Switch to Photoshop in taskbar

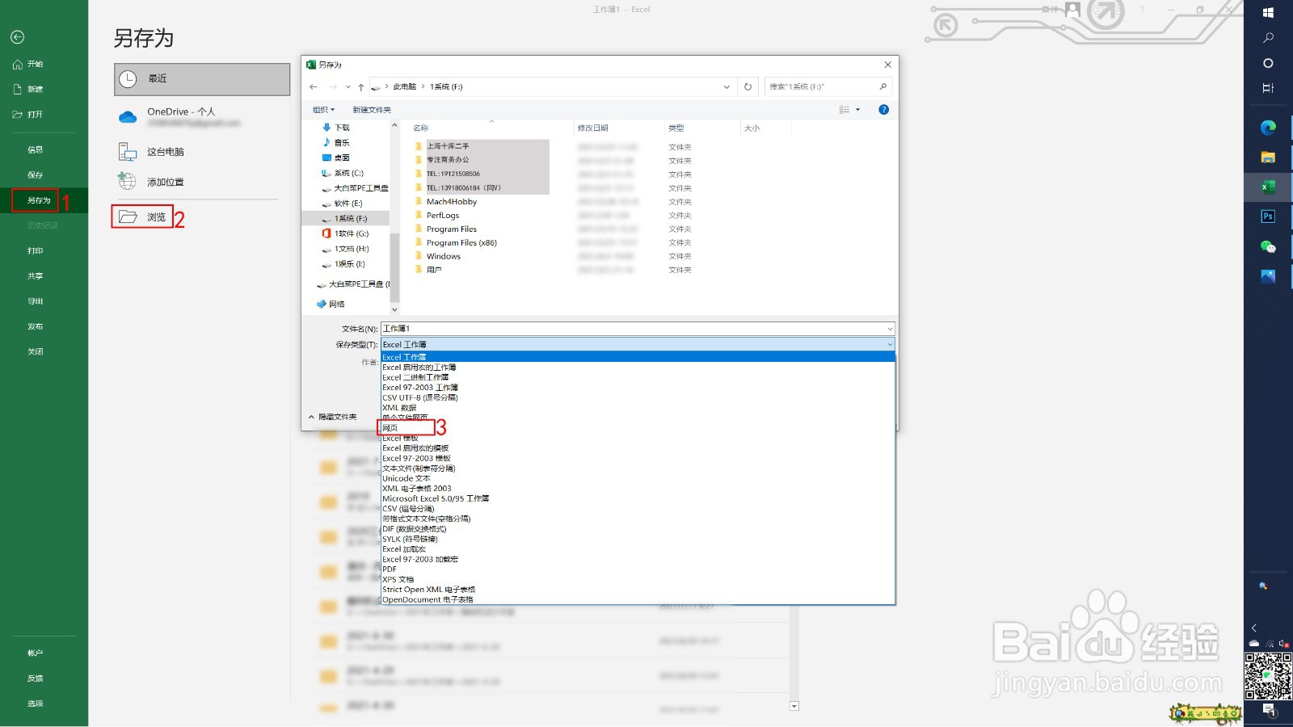click(1268, 216)
